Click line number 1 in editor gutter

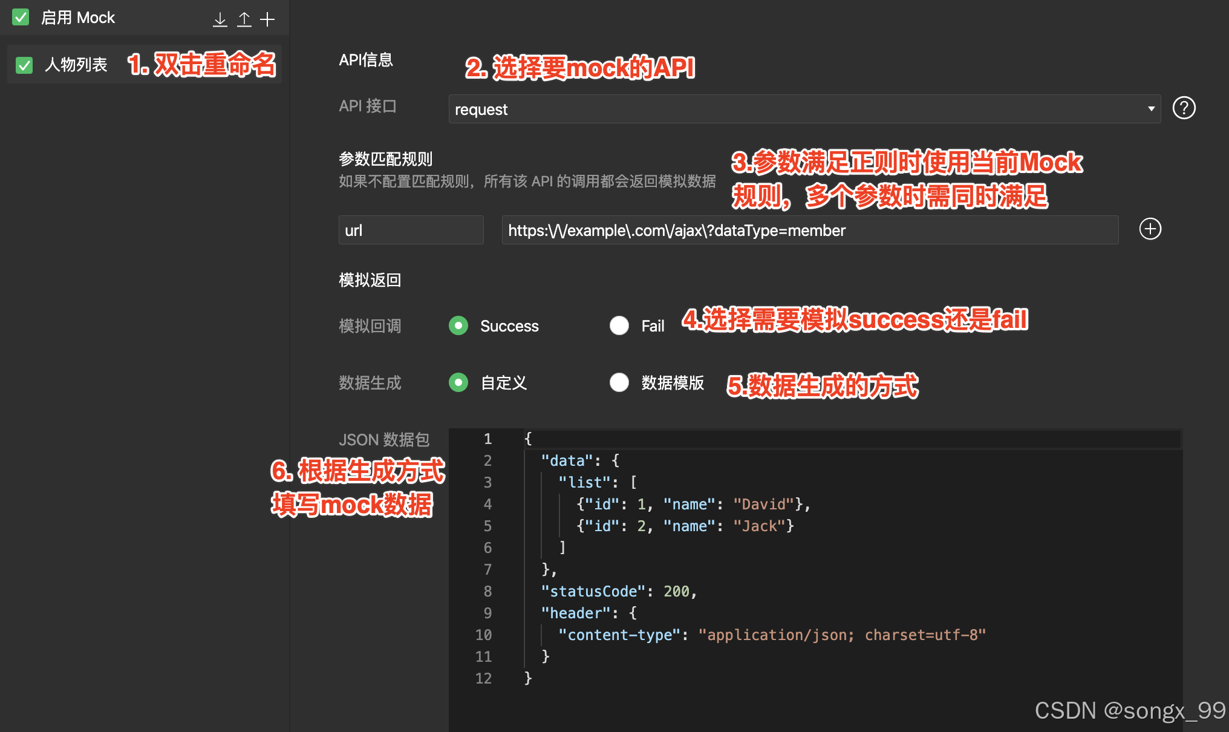point(487,439)
